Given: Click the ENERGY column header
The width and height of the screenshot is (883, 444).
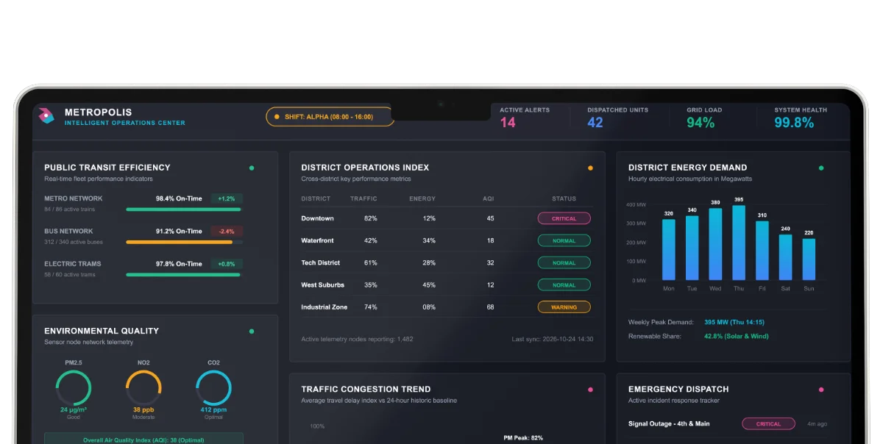Looking at the screenshot, I should (422, 198).
